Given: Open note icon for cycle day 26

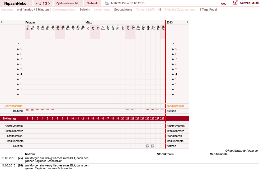Looking at the screenshot, I should [153, 146].
